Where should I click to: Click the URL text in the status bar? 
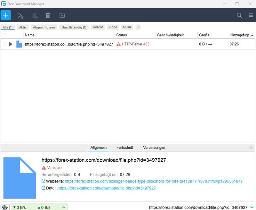click(198, 207)
